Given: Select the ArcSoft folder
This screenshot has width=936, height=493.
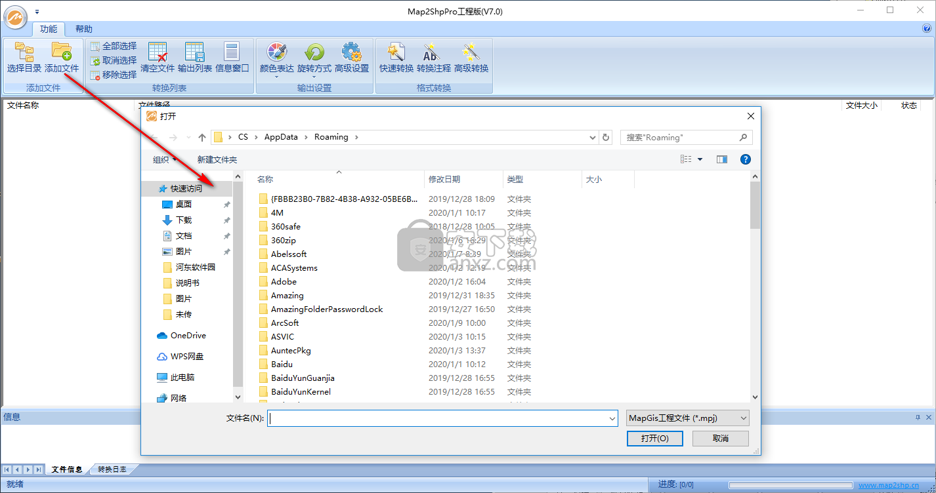Looking at the screenshot, I should [x=285, y=323].
